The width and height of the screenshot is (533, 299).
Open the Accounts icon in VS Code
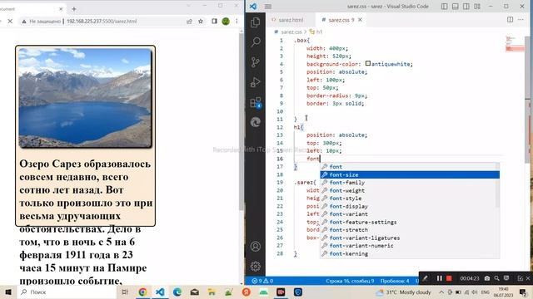(x=256, y=246)
